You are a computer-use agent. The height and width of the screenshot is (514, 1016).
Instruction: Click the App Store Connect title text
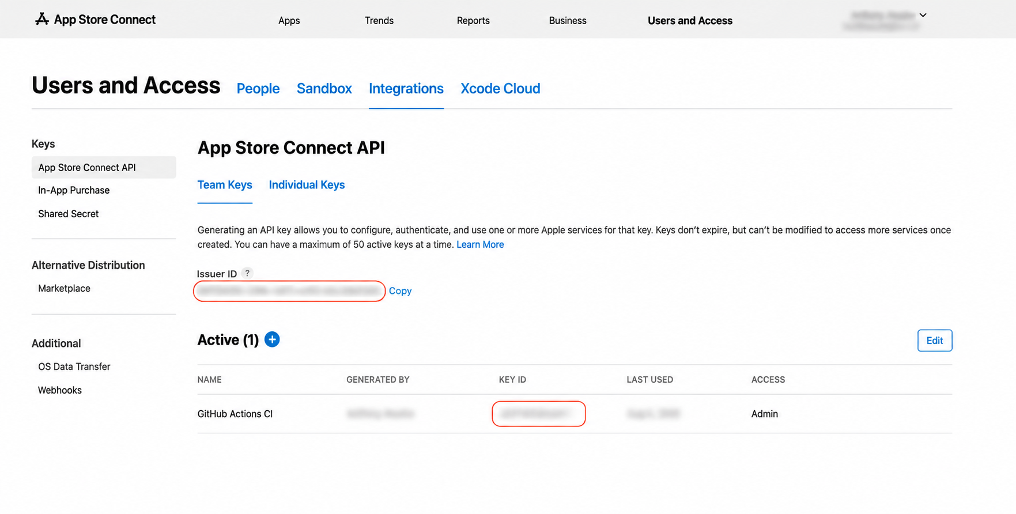click(104, 20)
